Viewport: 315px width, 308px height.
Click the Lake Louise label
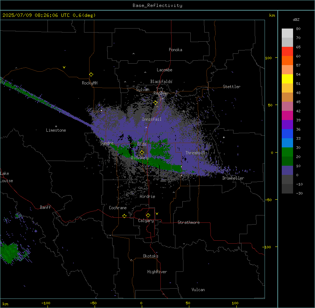7,177
